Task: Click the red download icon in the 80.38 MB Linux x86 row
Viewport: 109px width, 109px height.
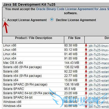Action: [86, 45]
